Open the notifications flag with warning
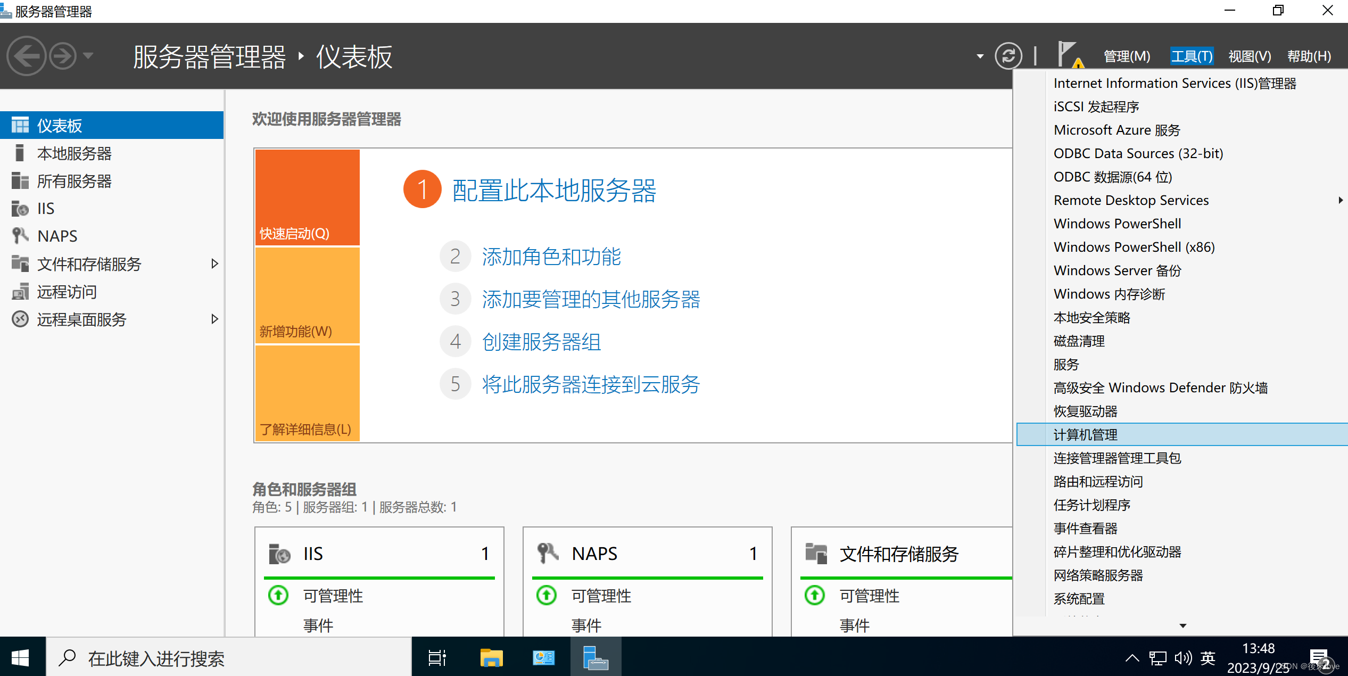The width and height of the screenshot is (1348, 676). 1070,55
